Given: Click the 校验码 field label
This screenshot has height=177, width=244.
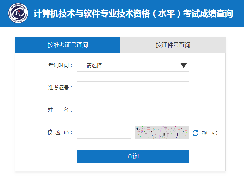Looking at the screenshot, I should [60, 132].
